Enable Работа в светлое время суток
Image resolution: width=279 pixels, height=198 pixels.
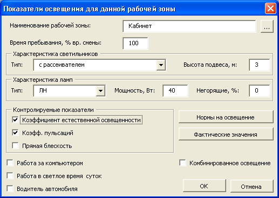(10, 176)
